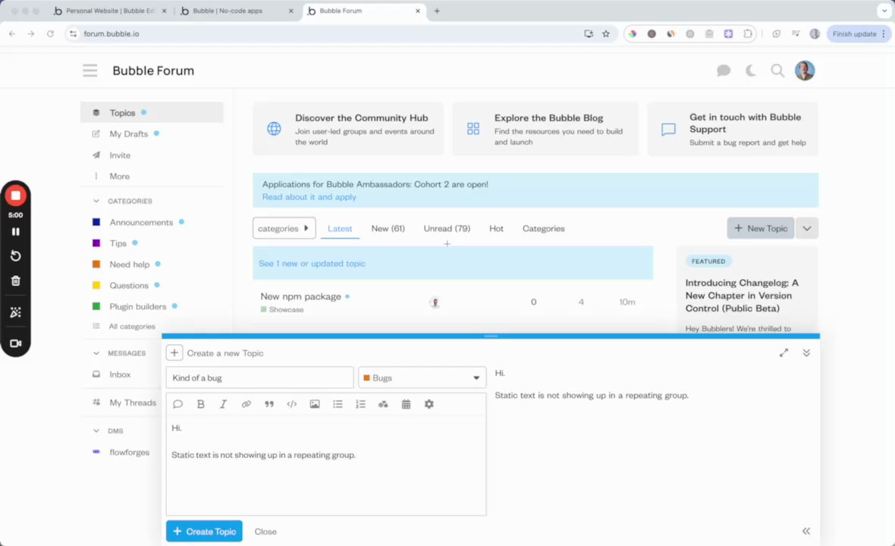Click Close in the composer
Screen dimensions: 895x546
pyautogui.click(x=265, y=532)
